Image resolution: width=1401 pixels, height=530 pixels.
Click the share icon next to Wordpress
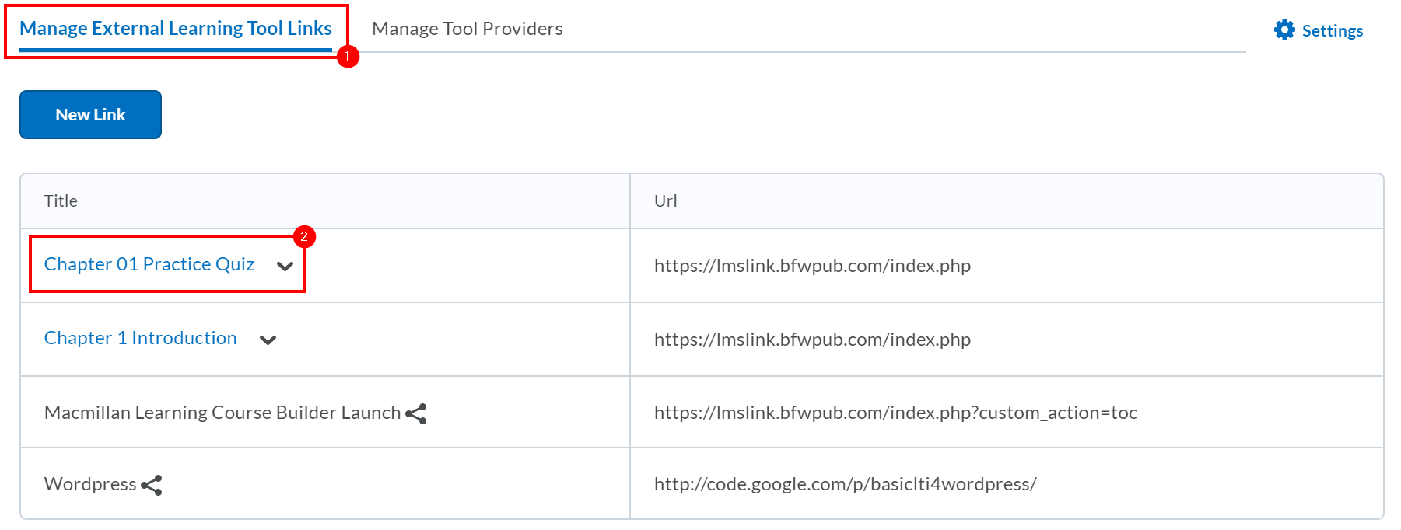pos(152,485)
